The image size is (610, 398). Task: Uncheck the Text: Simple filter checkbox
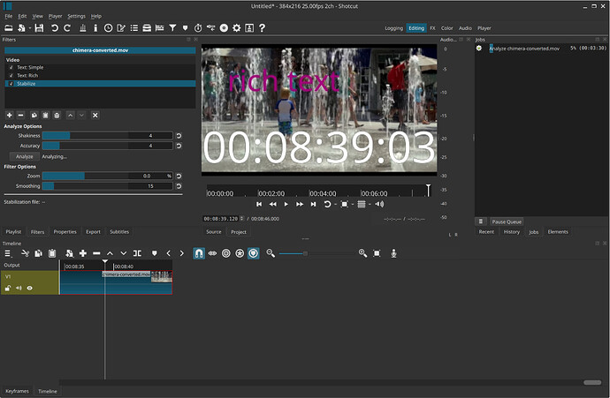11,68
